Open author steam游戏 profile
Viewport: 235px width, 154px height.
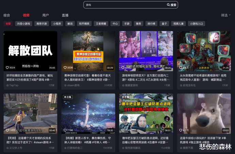coord(72,85)
